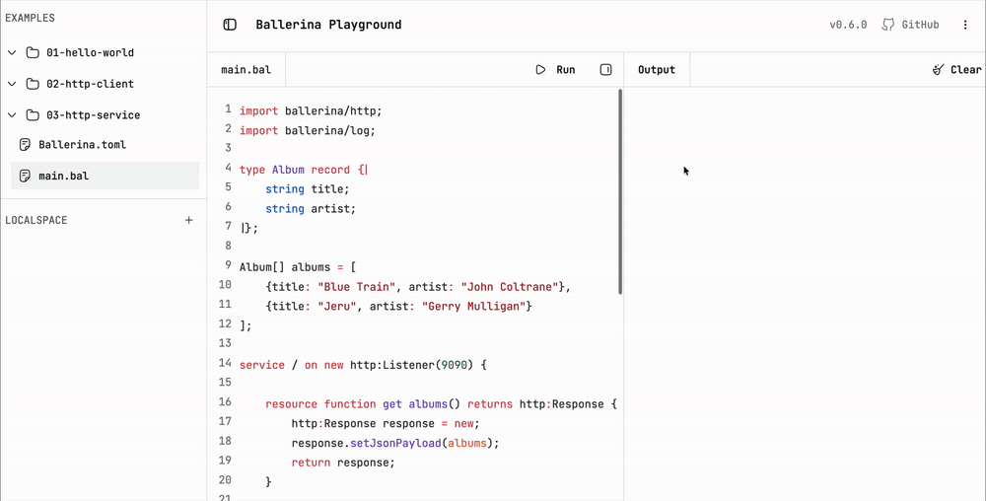986x501 pixels.
Task: Click the http:Listener(9090) service line
Action: click(x=363, y=365)
